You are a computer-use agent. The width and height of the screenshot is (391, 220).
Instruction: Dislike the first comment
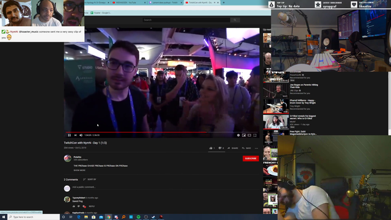coord(79,207)
